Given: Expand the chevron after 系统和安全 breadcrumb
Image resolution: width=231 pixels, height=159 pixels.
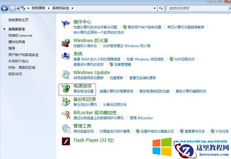Looking at the screenshot, I should click(x=72, y=8).
